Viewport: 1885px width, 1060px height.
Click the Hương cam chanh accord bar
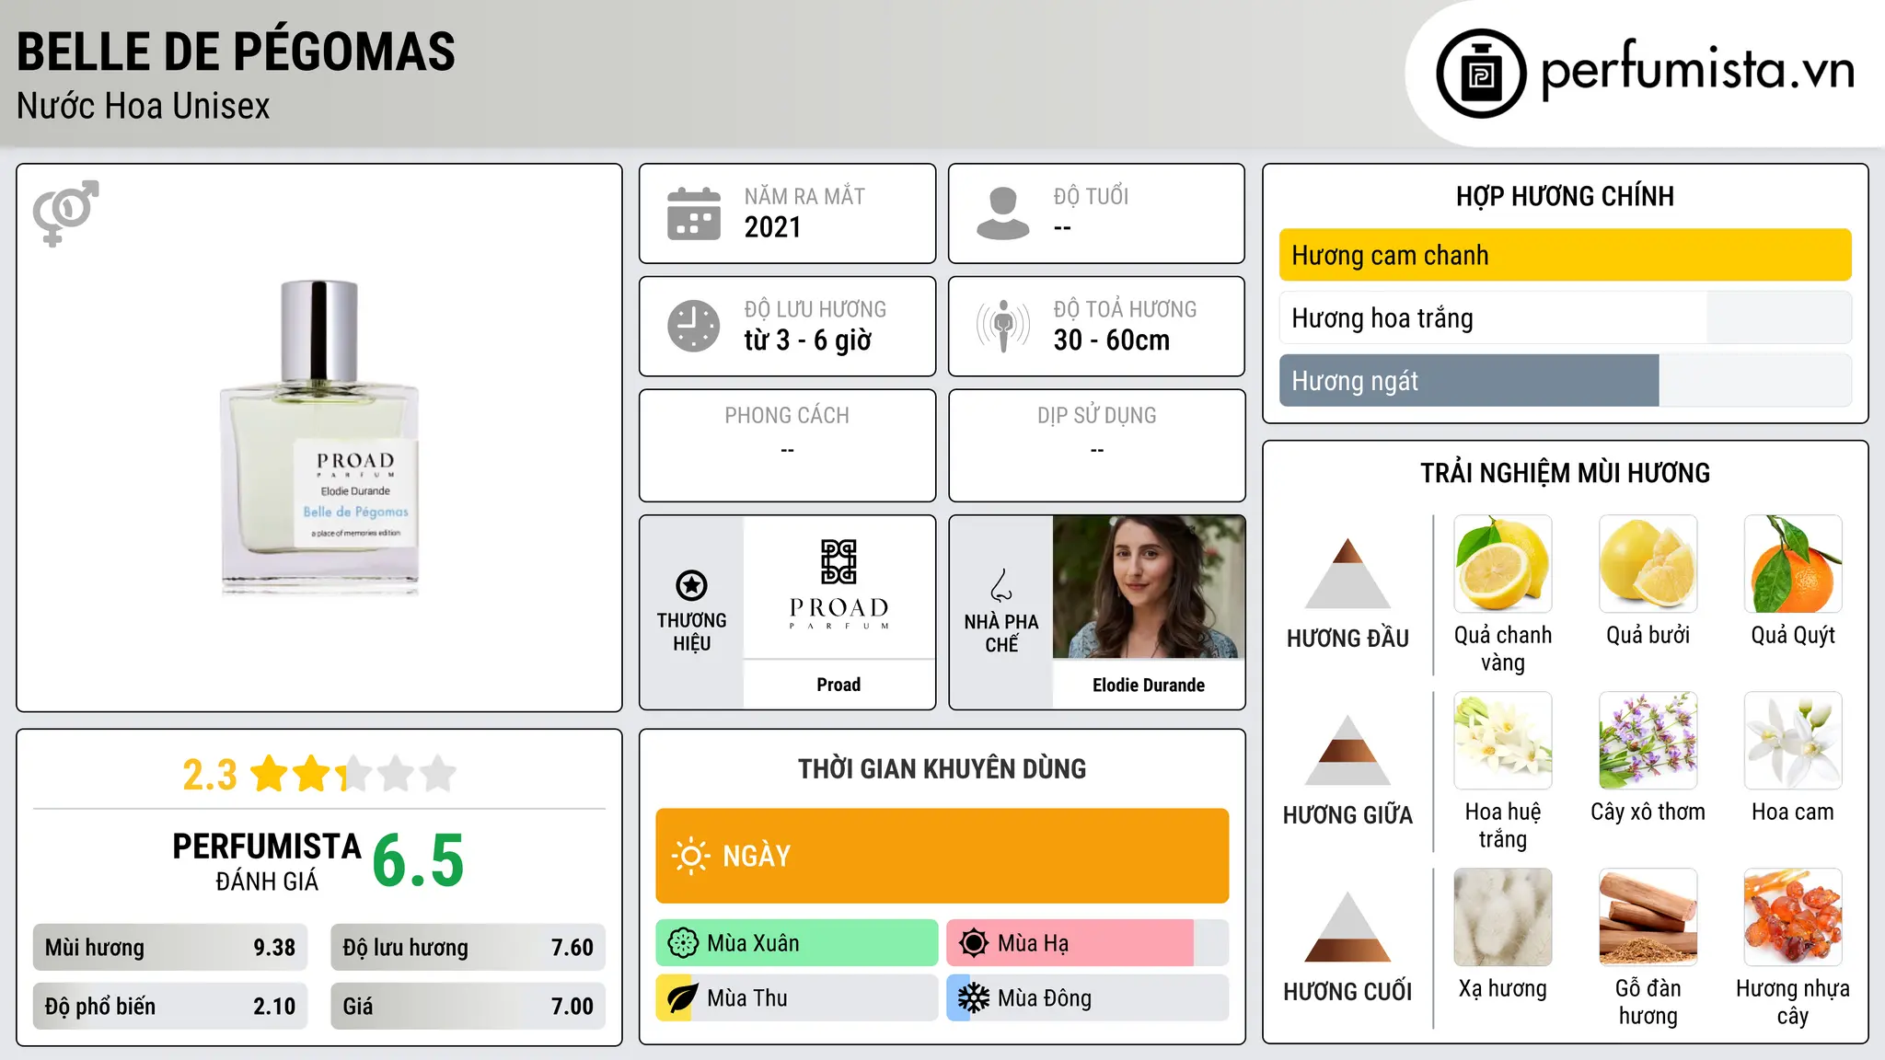tap(1565, 255)
